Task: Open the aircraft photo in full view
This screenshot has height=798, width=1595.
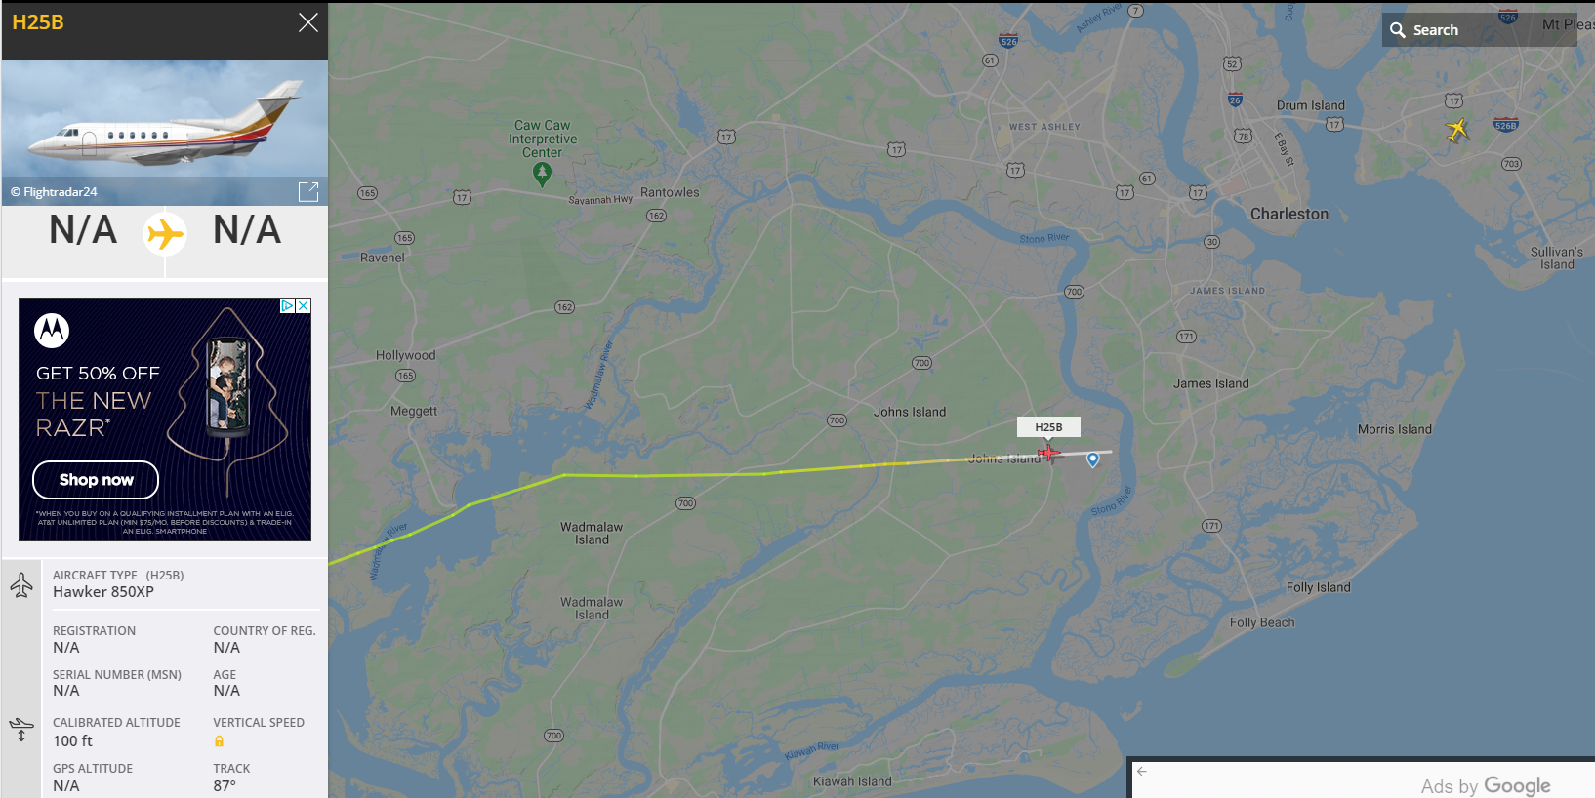Action: [308, 191]
